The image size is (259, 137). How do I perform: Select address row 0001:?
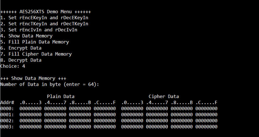[109, 115]
